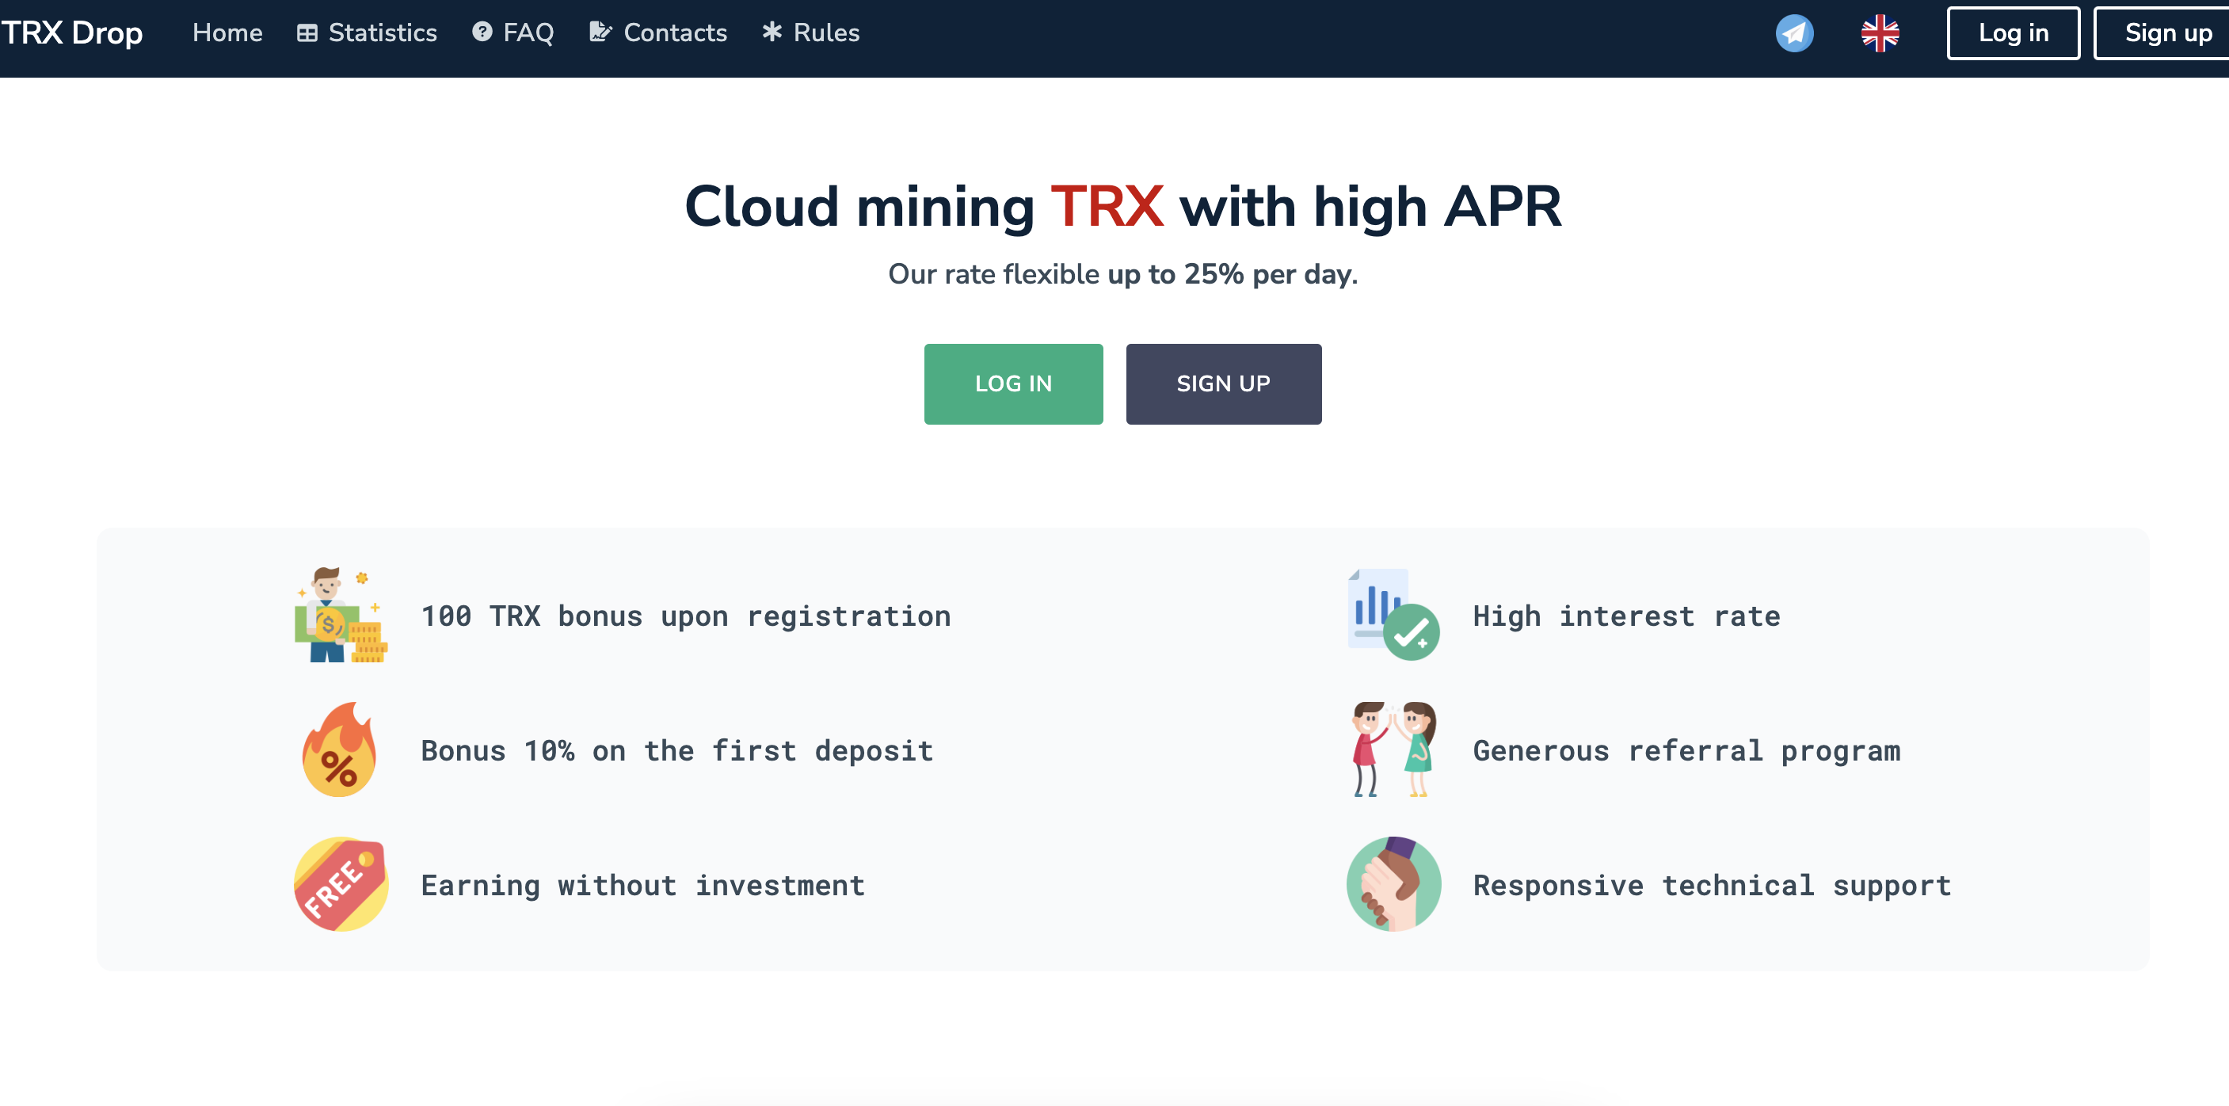Viewport: 2229px width, 1106px height.
Task: Click 'High interest rate' text
Action: pyautogui.click(x=1627, y=616)
